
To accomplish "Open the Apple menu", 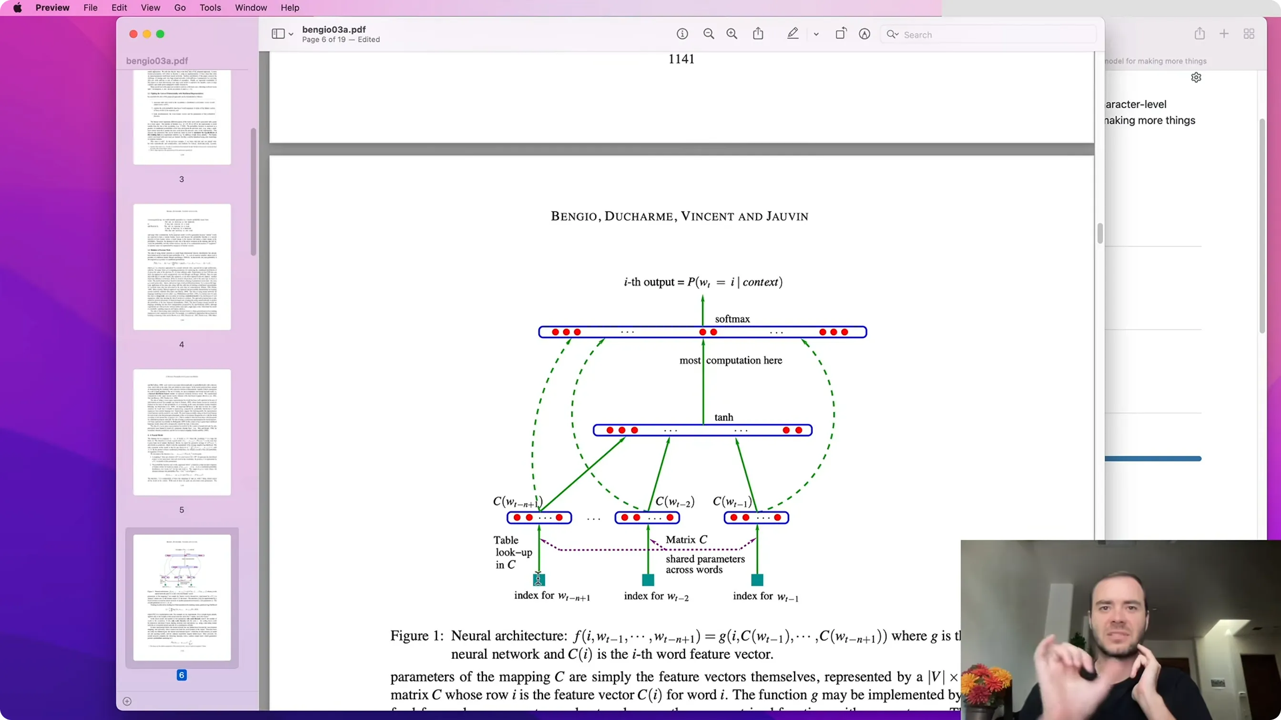I will pos(18,8).
